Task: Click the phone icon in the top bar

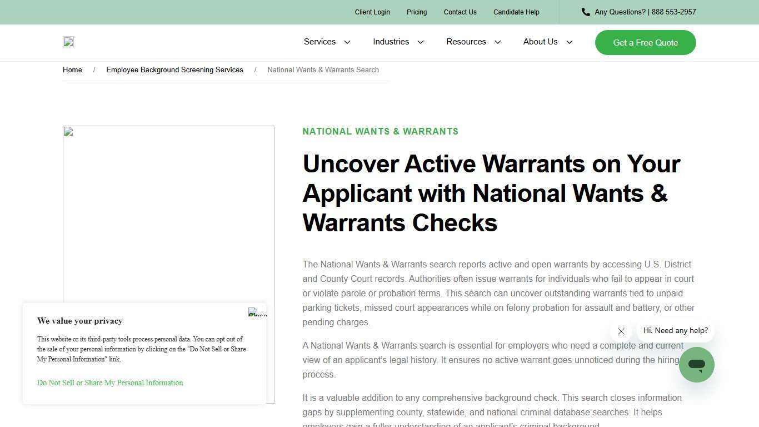Action: [585, 12]
